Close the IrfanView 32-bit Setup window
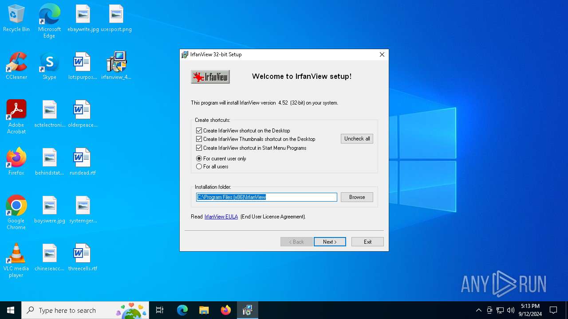 pos(382,54)
